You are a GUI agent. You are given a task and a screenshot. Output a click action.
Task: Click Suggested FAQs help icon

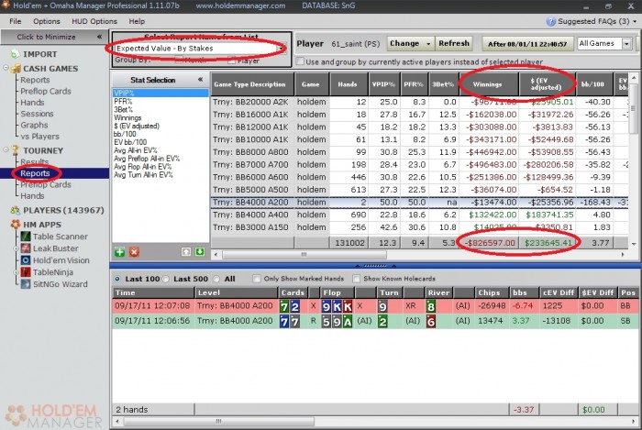550,21
